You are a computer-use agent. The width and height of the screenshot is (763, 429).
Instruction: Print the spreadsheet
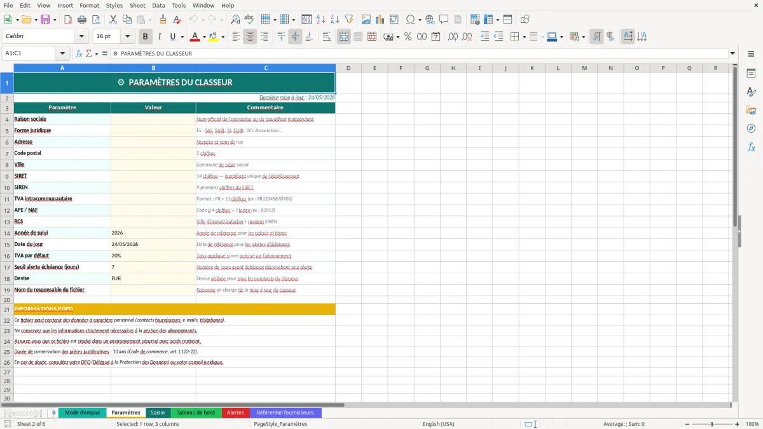tap(81, 20)
